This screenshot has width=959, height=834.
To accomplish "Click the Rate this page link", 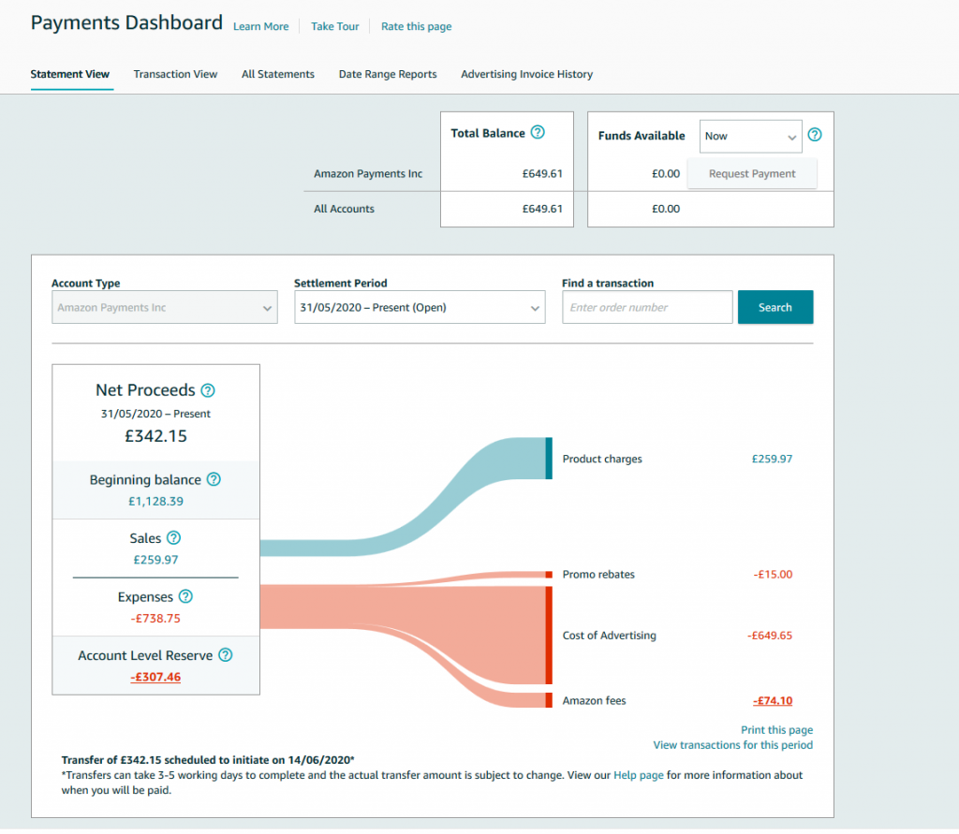I will coord(416,26).
